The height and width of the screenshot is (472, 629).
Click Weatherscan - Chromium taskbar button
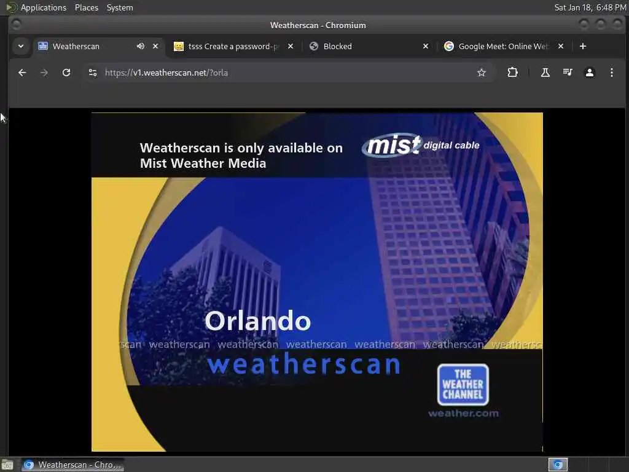(x=72, y=465)
